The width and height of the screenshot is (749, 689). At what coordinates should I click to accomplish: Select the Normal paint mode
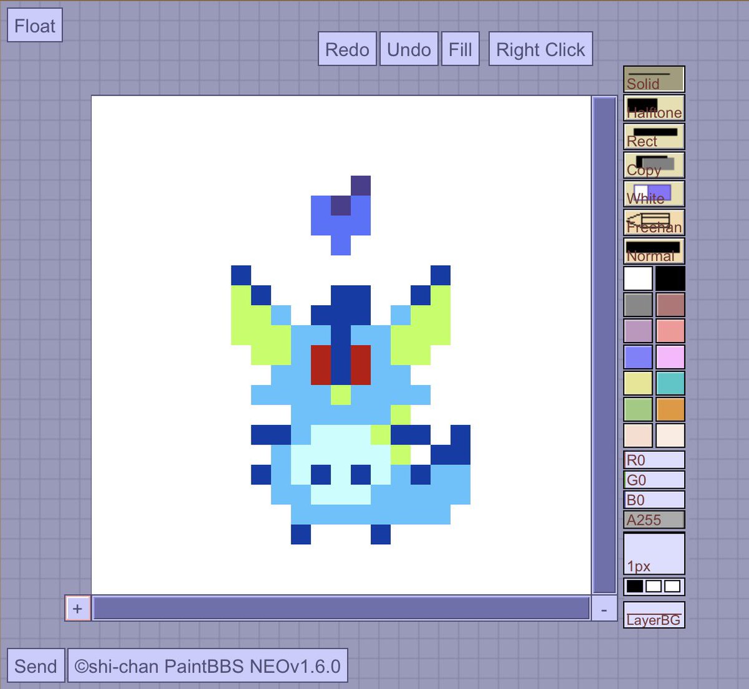coord(654,251)
